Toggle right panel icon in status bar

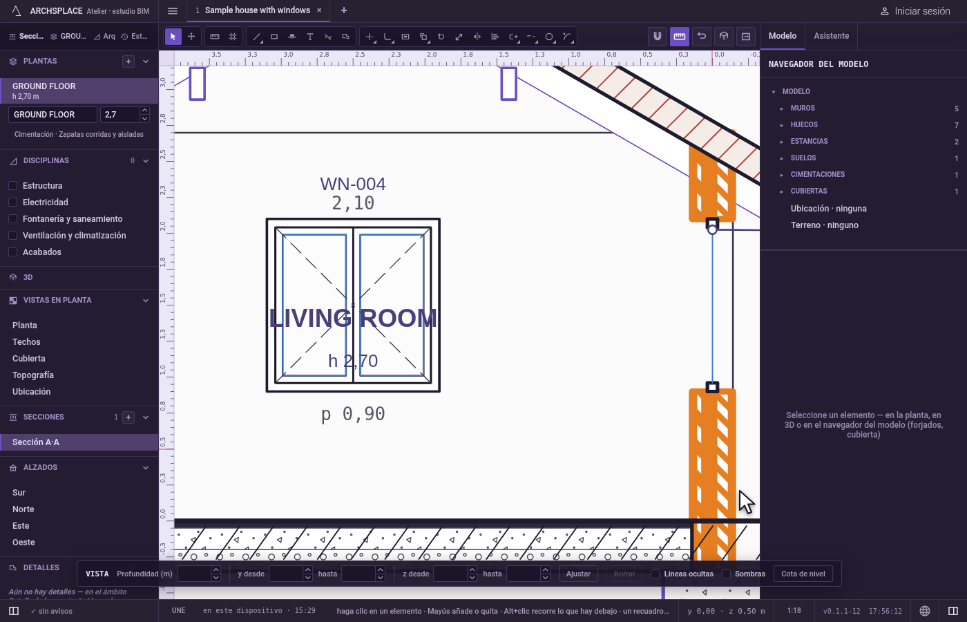point(953,611)
